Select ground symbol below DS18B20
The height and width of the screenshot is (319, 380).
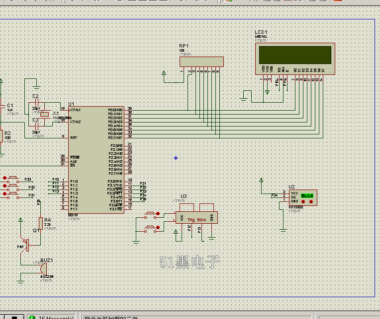(283, 230)
